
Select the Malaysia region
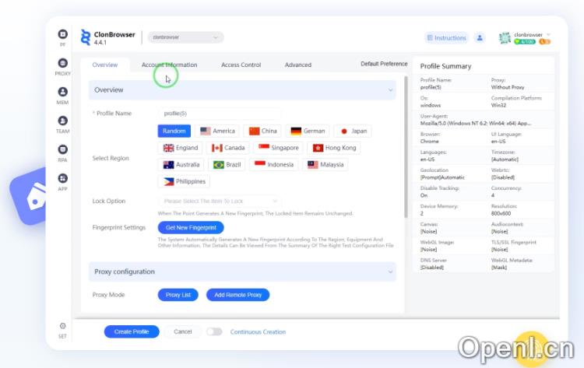tap(325, 164)
